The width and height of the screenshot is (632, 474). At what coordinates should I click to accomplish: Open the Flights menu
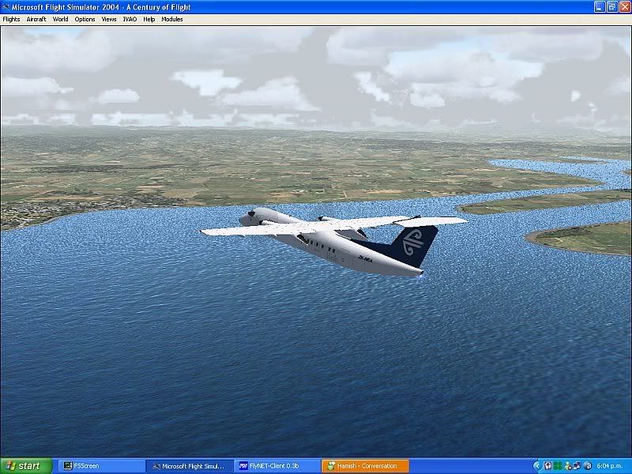pos(11,19)
